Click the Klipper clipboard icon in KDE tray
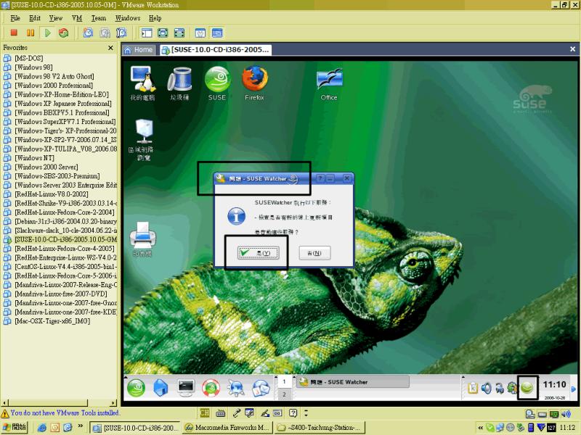Viewport: 581px width, 435px height. pos(473,388)
